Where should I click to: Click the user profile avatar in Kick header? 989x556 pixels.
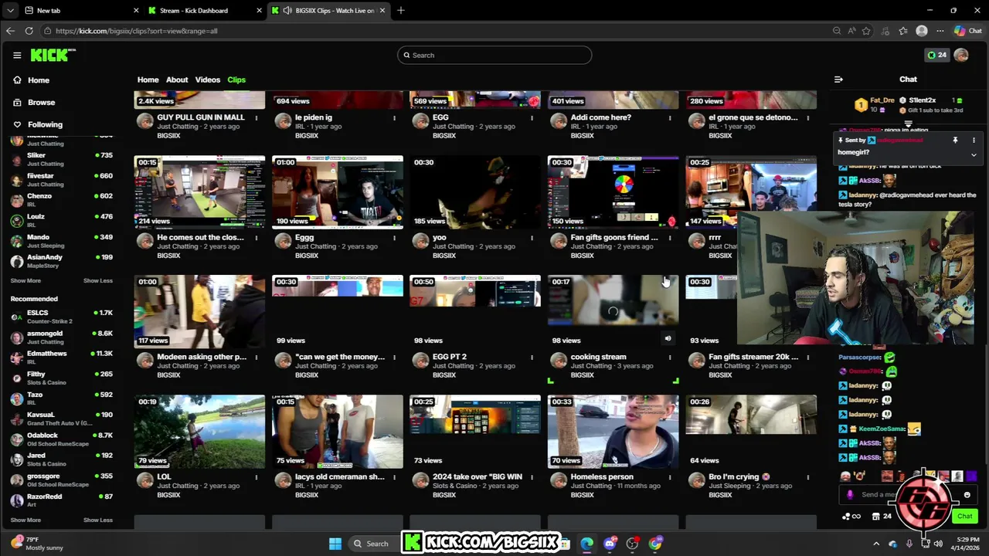[961, 55]
